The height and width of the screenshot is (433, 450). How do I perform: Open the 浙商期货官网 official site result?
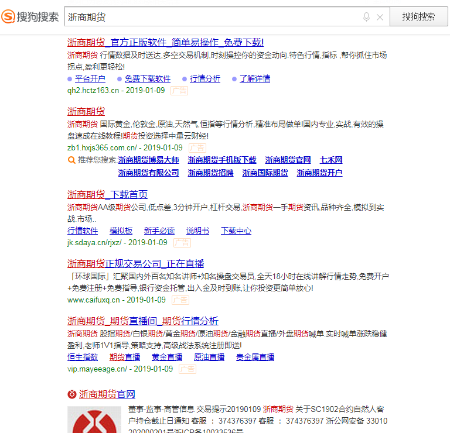coord(107,394)
